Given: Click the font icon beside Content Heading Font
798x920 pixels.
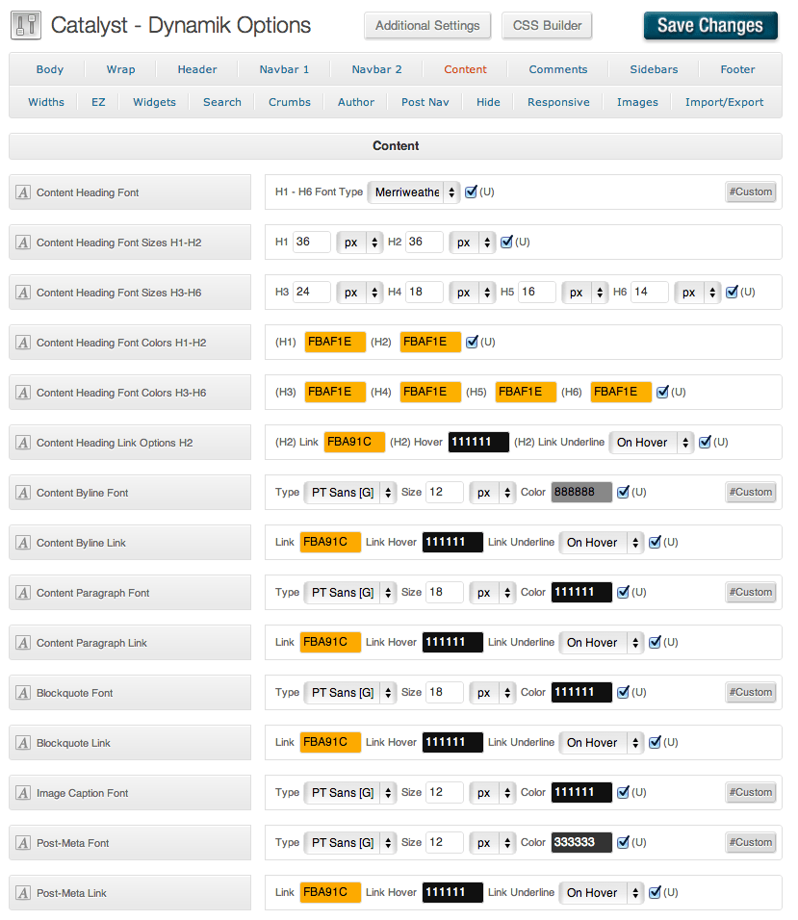Looking at the screenshot, I should 23,192.
